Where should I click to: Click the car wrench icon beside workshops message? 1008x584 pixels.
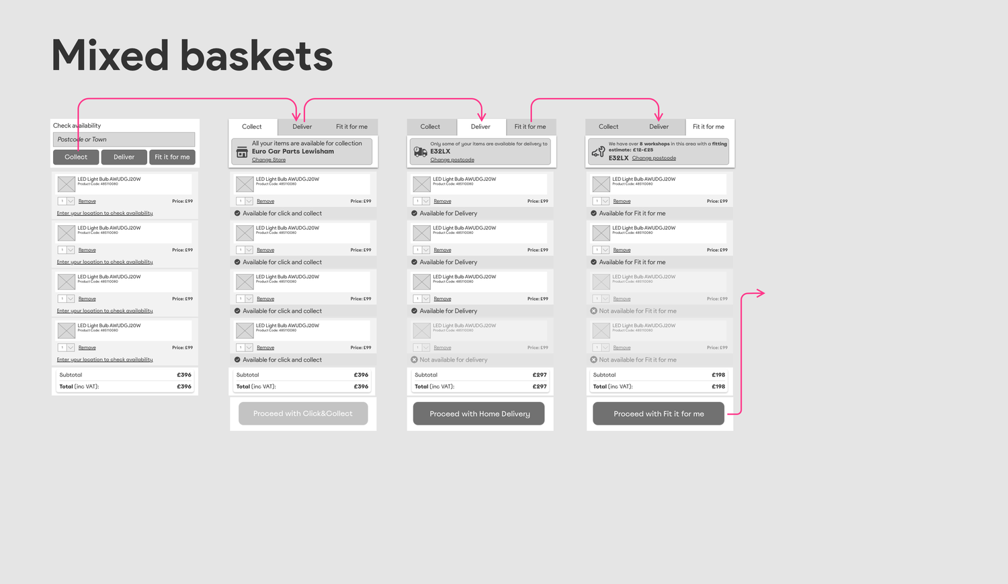point(598,152)
